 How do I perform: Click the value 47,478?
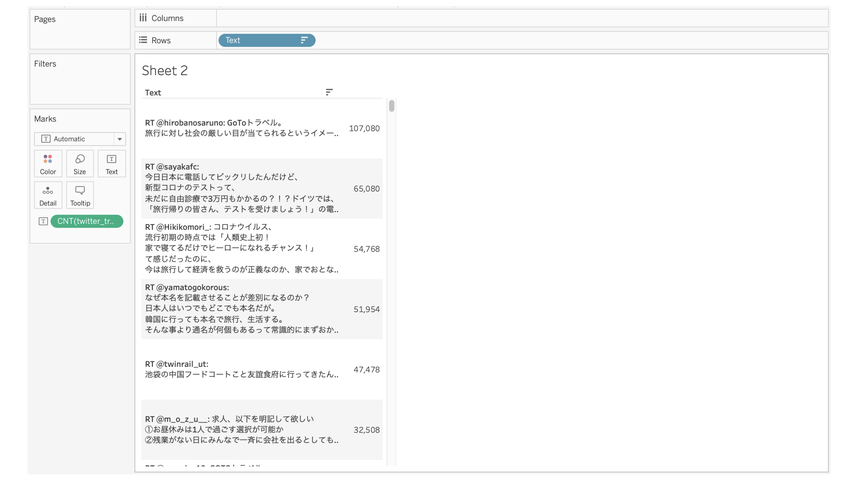366,369
